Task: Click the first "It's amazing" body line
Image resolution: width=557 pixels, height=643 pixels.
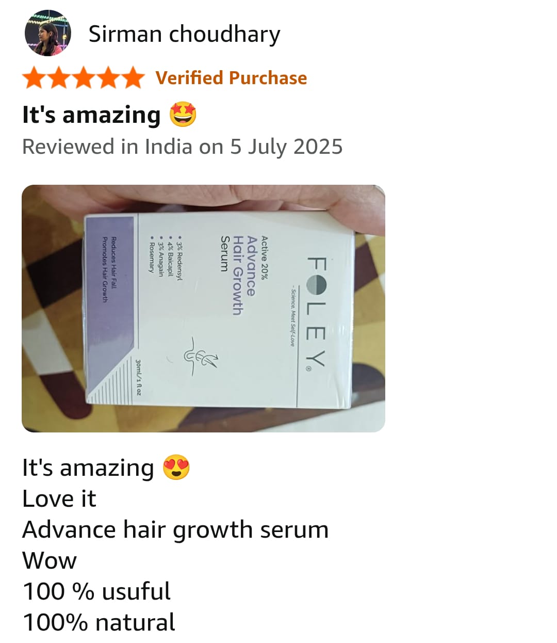Action: tap(88, 468)
